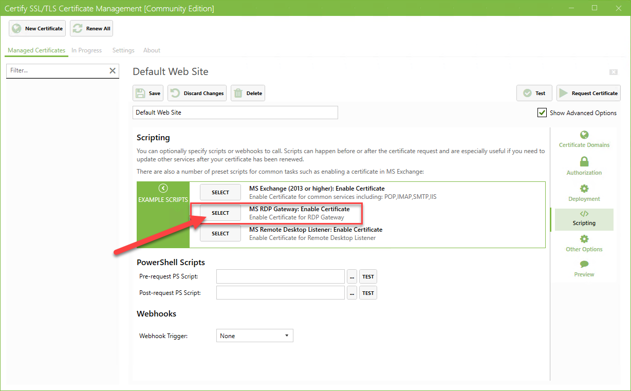
Task: Click the checkmark icon on the Test button
Action: (x=527, y=93)
